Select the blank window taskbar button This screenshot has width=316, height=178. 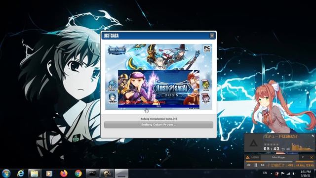[x=121, y=174]
